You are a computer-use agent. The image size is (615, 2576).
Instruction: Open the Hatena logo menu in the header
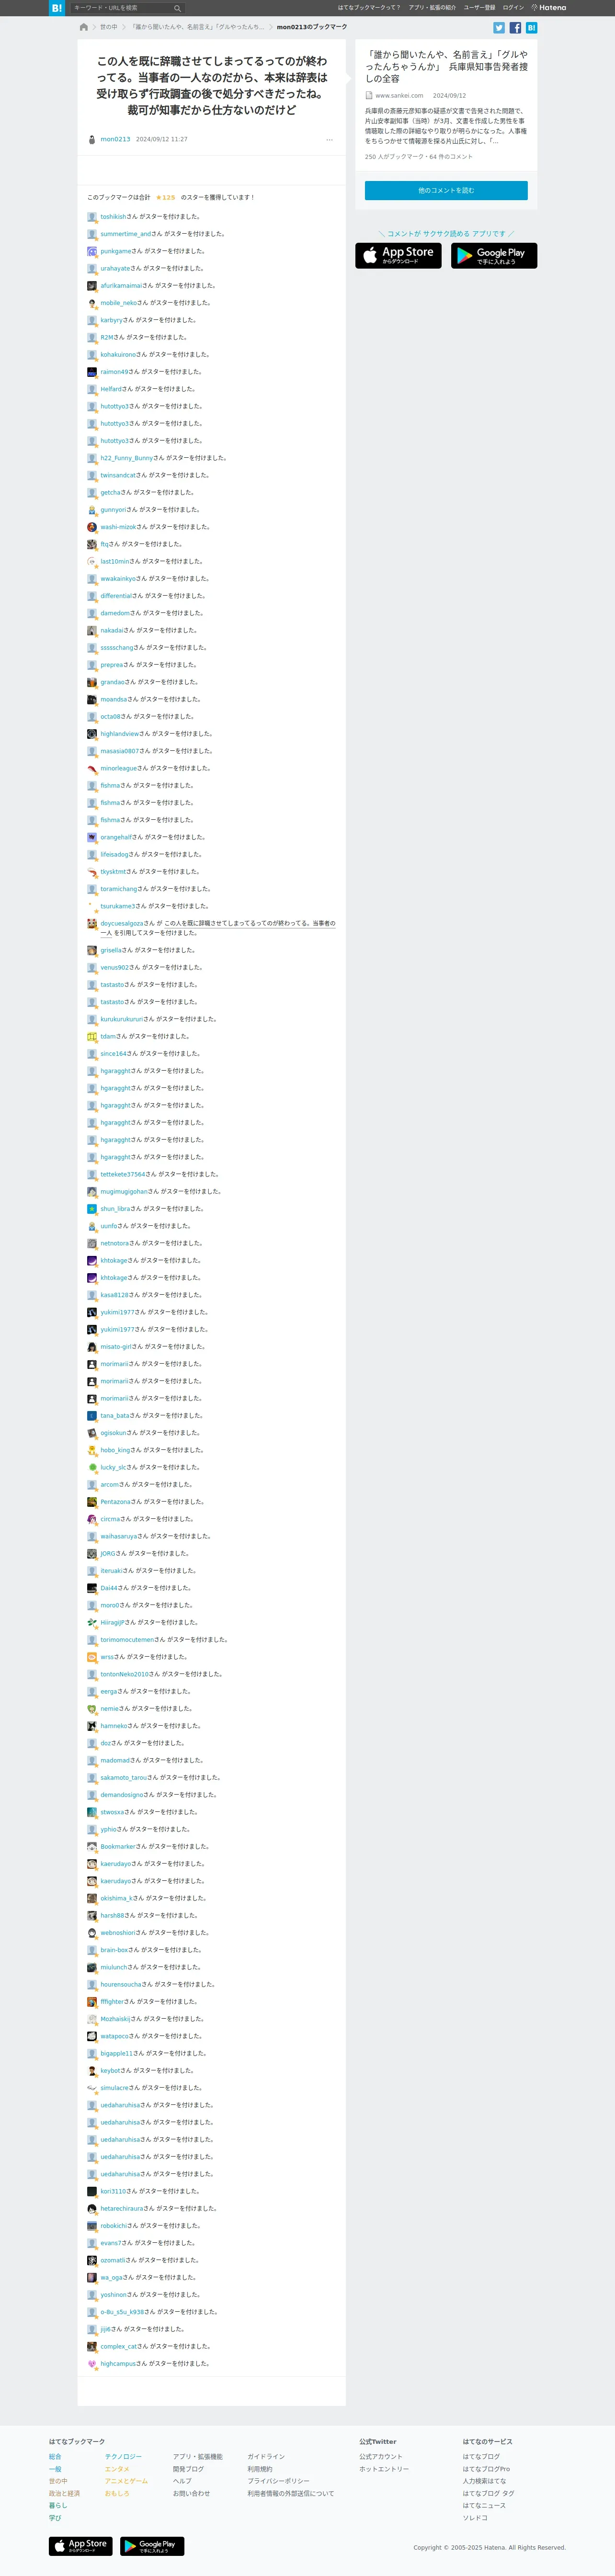pyautogui.click(x=549, y=7)
